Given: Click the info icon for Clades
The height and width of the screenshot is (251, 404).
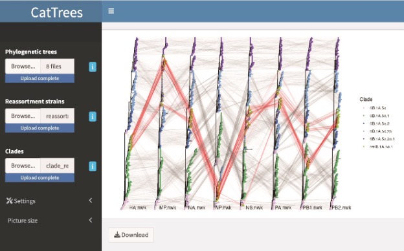Looking at the screenshot, I should [x=93, y=166].
